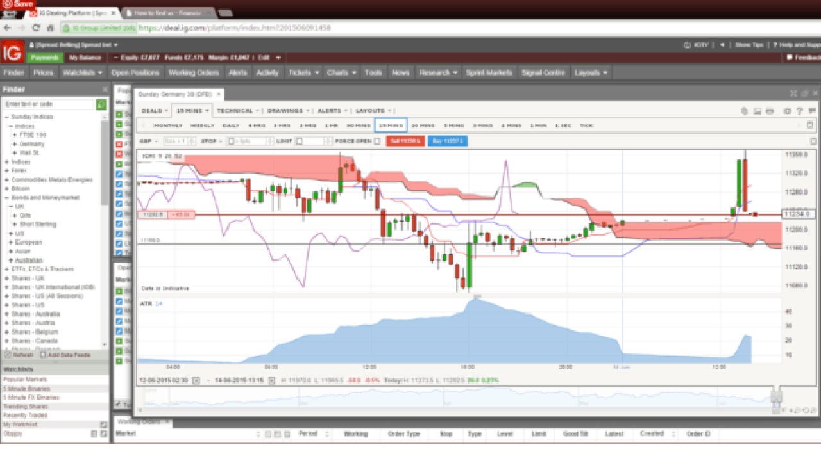The width and height of the screenshot is (821, 461).
Task: Click the IG logo
Action: (x=12, y=51)
